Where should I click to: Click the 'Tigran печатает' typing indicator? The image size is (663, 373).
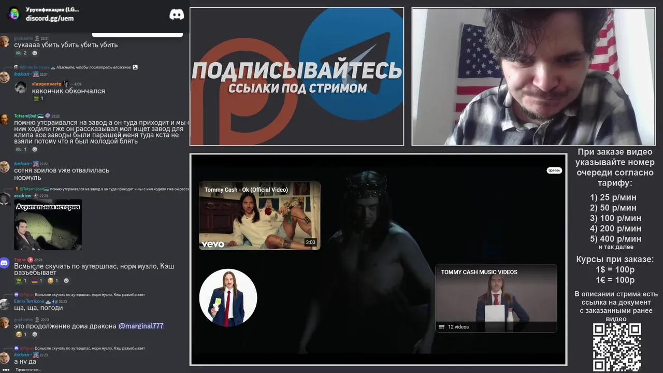click(28, 370)
